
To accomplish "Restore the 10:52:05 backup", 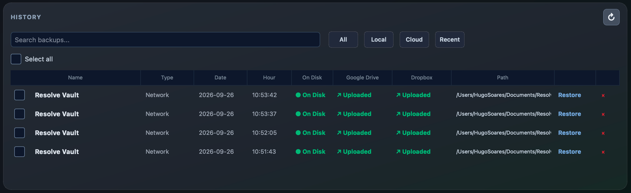I will coord(569,133).
